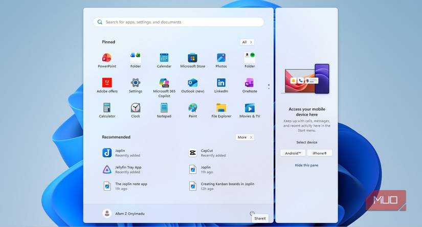Launch Microsoft 365 Copilot
The image size is (422, 227).
point(164,87)
